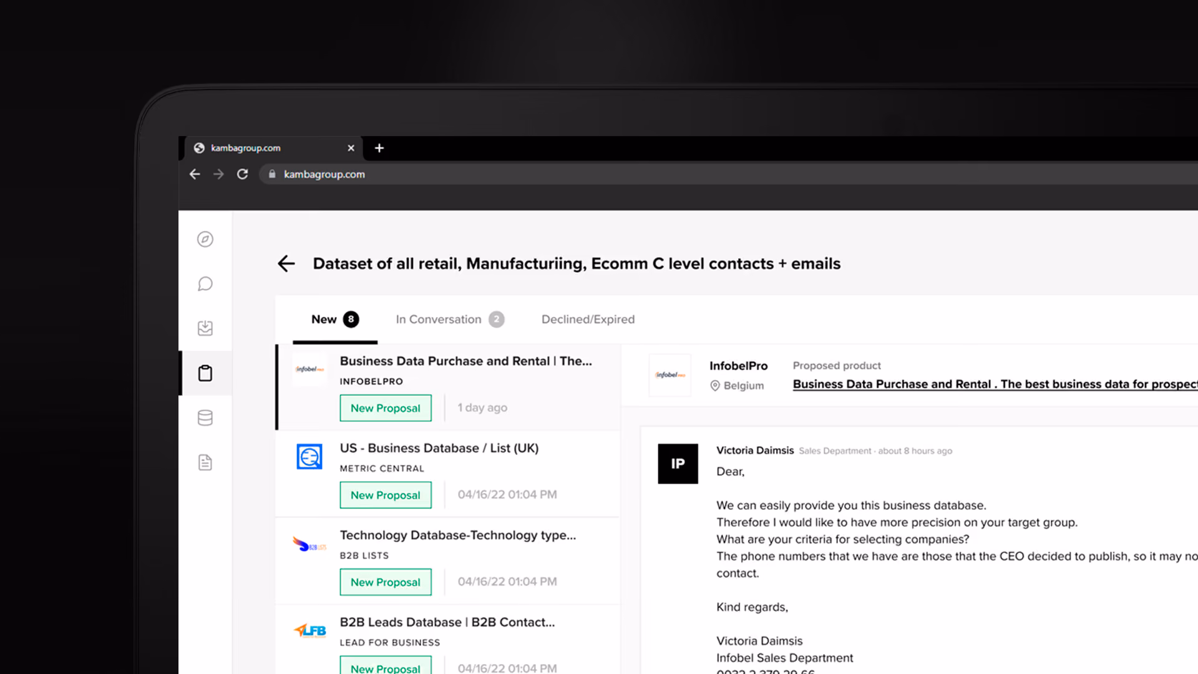Click the B2B Lists '04/16/22 01:04 PM' timestamp
1198x674 pixels.
507,582
